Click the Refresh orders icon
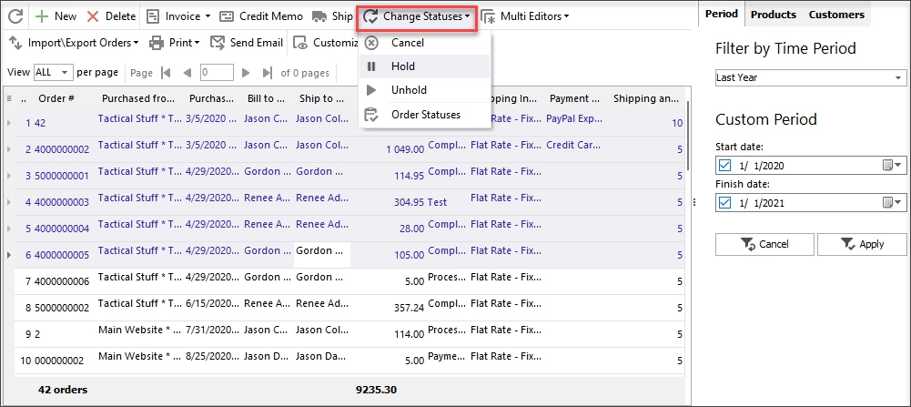 pos(15,16)
